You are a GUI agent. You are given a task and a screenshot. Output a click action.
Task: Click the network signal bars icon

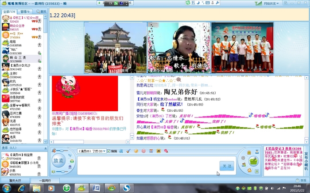point(258,4)
